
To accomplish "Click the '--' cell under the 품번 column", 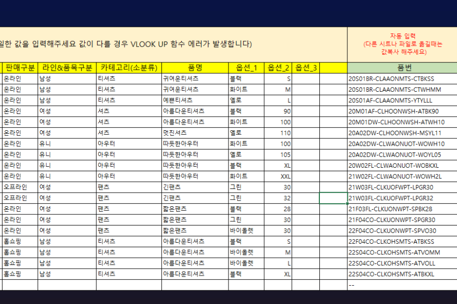I will click(403, 285).
